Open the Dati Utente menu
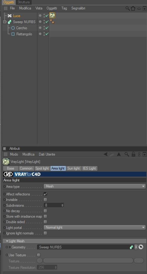Viewport: 147px width, 274px height. (47, 154)
